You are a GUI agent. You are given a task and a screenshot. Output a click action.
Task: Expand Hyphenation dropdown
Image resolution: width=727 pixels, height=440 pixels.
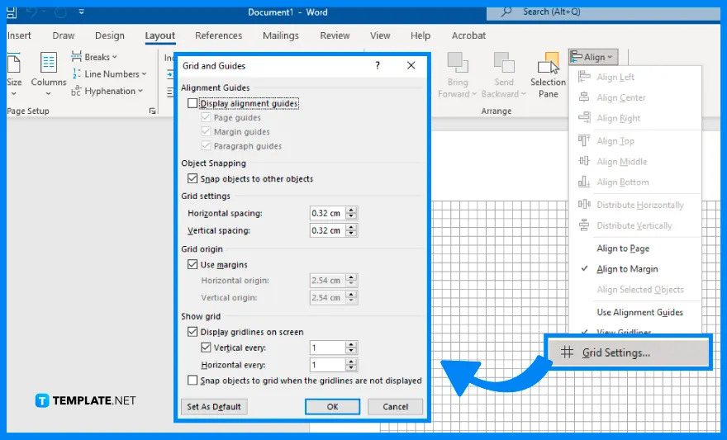(140, 92)
